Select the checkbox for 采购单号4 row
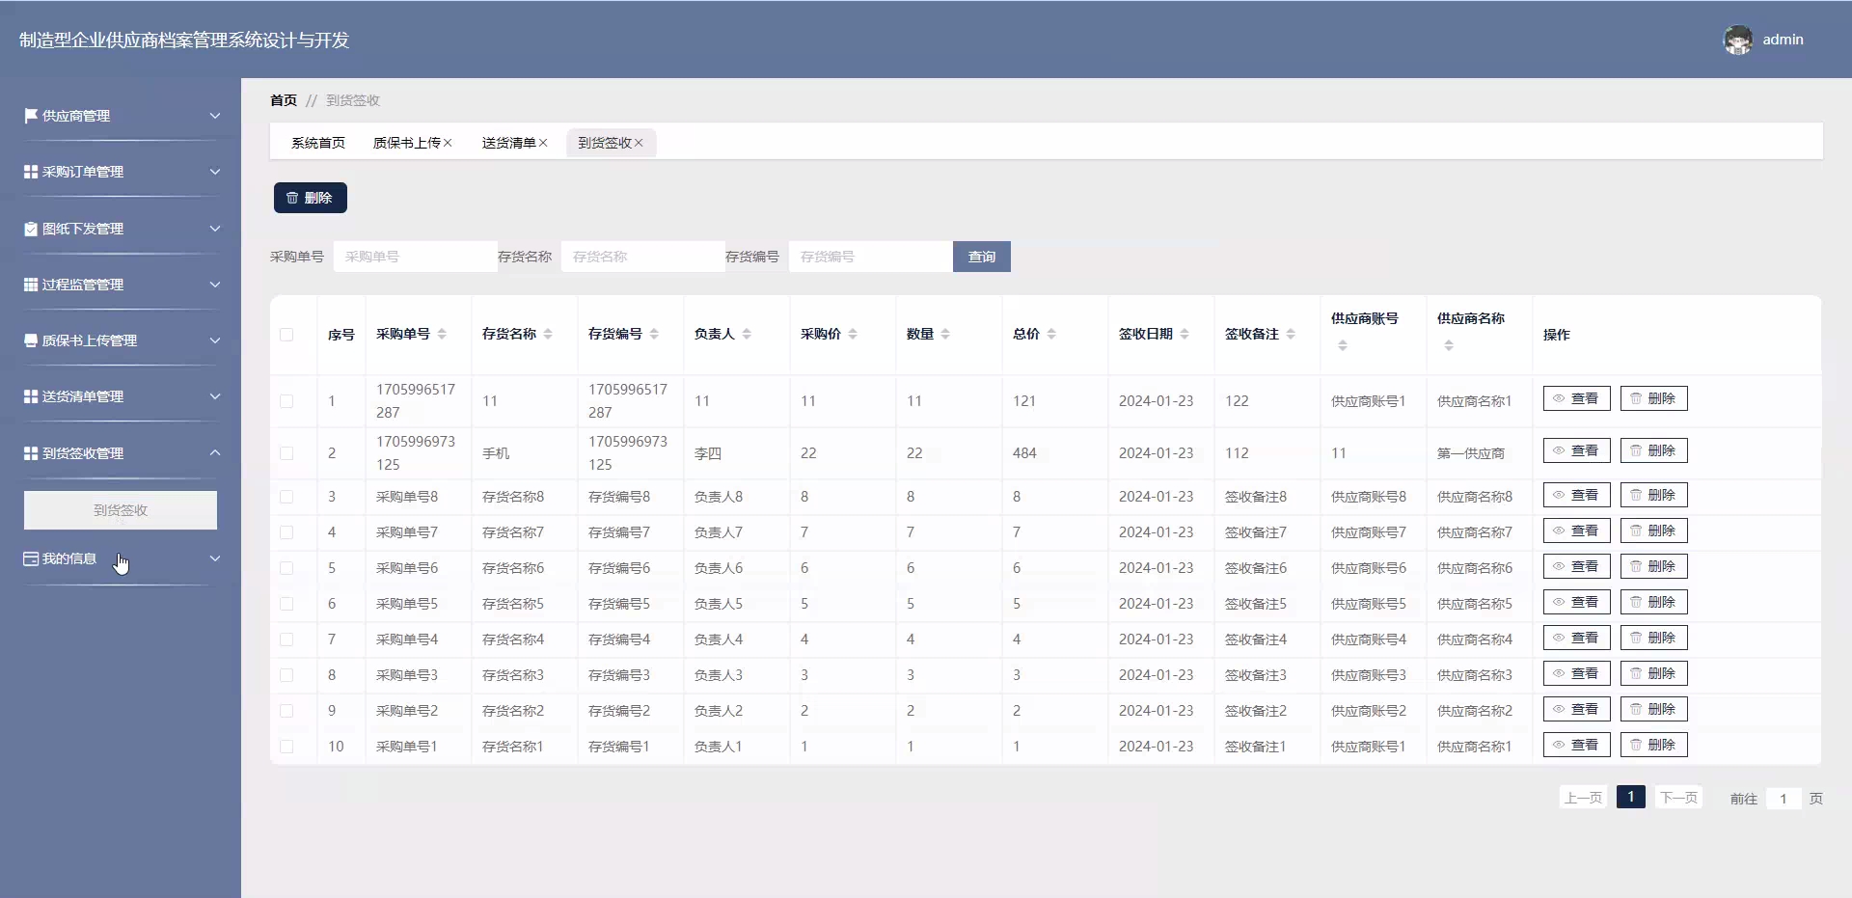The width and height of the screenshot is (1852, 898). point(286,639)
